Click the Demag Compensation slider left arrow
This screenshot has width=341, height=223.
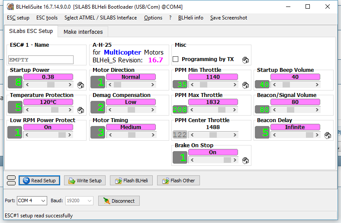[109, 110]
